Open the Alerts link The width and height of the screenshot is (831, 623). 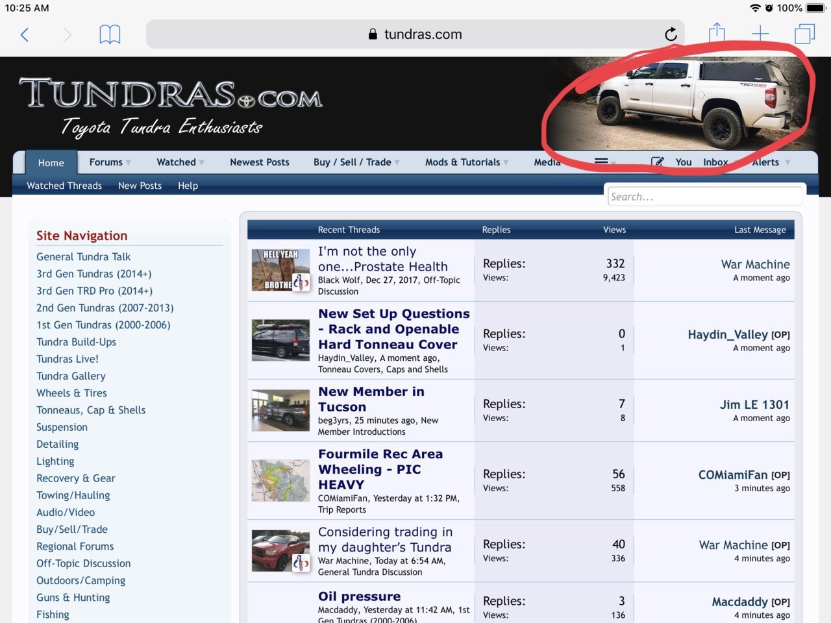pyautogui.click(x=765, y=162)
